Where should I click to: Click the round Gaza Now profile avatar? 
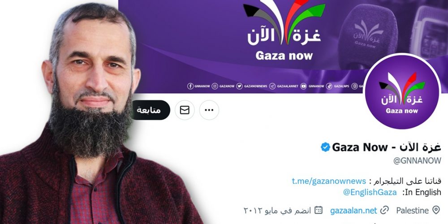point(402,92)
